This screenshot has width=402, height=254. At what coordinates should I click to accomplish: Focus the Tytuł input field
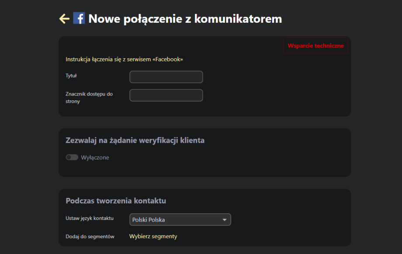coord(166,77)
